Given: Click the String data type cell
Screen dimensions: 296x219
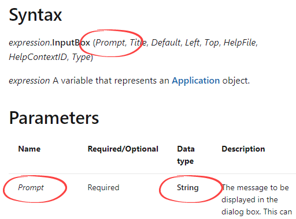Looking at the screenshot, I should 188,187.
